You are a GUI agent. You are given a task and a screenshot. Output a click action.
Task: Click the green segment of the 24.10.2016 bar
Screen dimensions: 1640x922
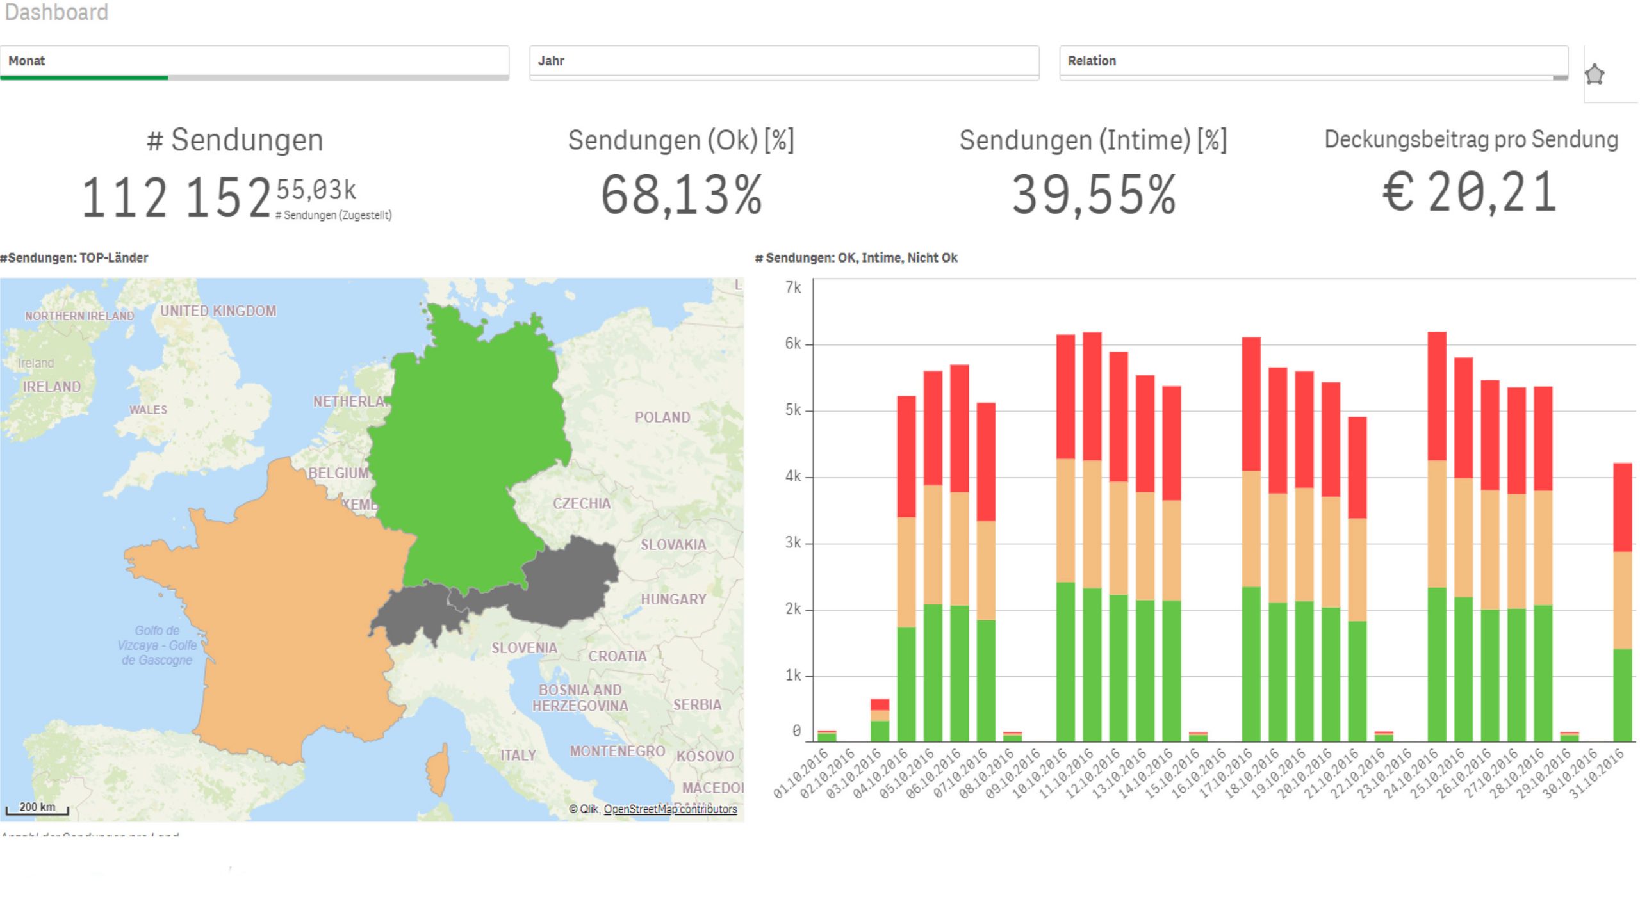(1437, 666)
